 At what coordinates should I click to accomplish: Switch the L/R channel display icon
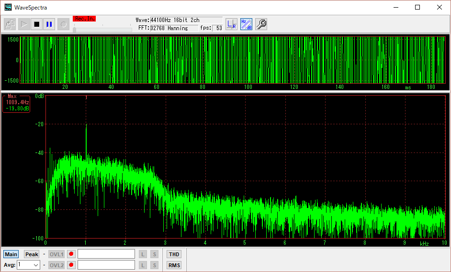coord(231,24)
